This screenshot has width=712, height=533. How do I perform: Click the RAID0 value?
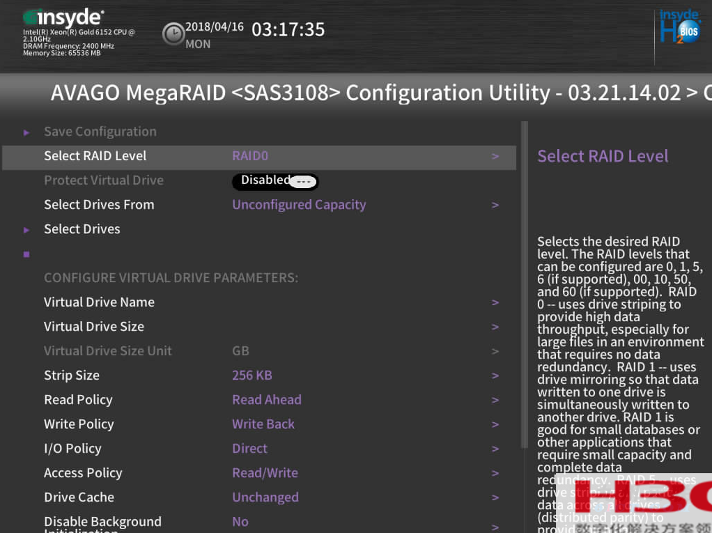(250, 156)
